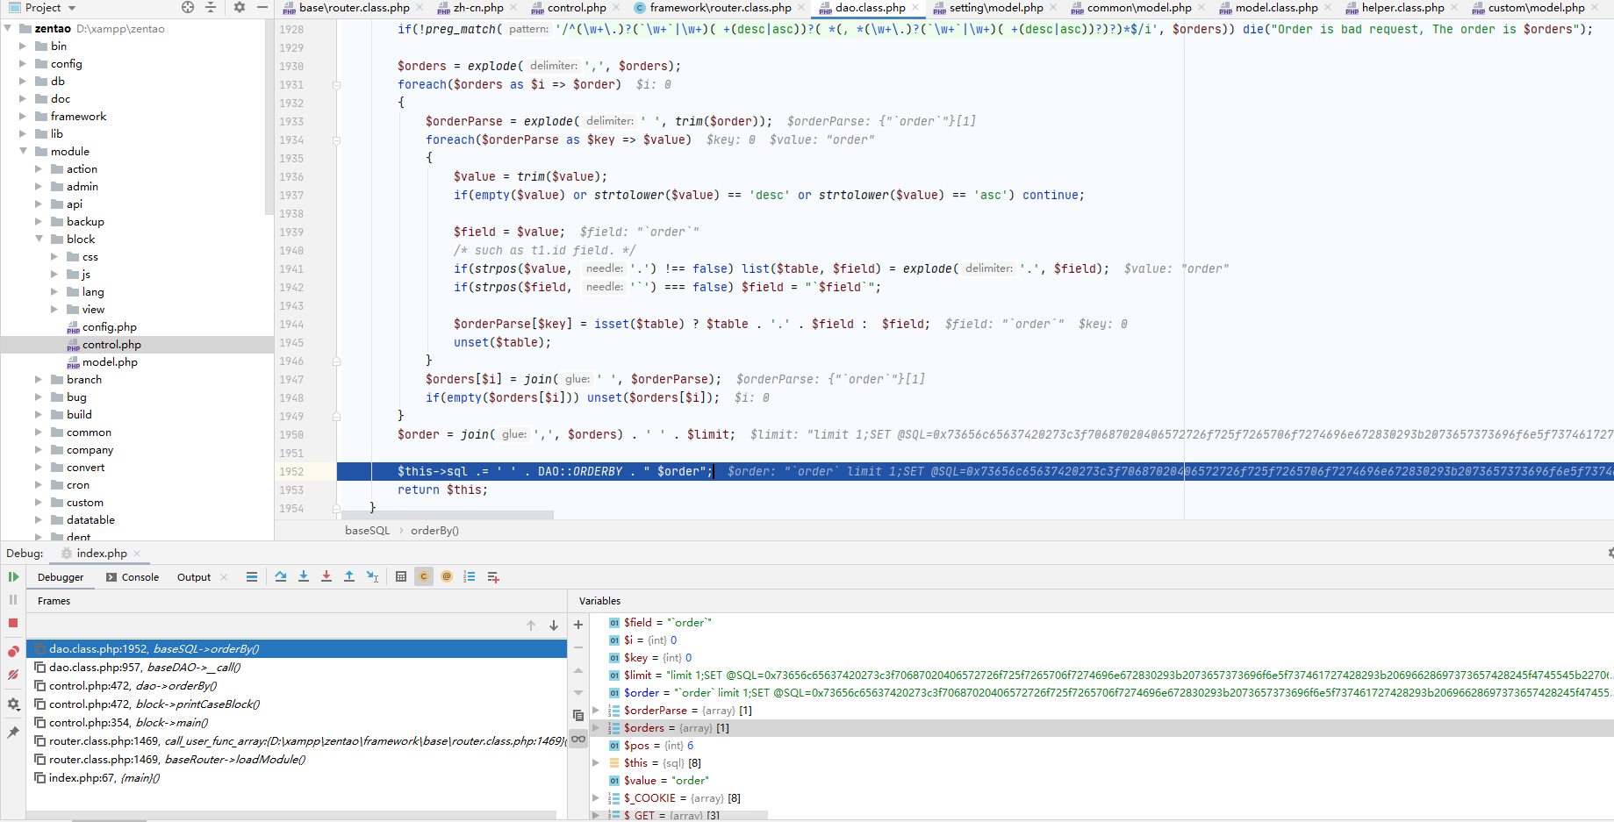Open the Console tab in the debug panel

point(133,577)
